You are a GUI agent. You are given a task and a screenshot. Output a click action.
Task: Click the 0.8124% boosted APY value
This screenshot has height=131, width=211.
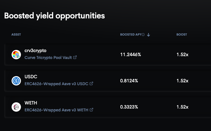coord(129,81)
